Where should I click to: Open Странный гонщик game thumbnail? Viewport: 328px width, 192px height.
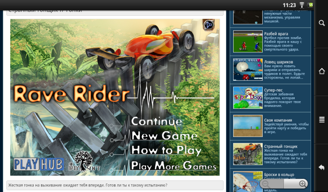click(248, 154)
